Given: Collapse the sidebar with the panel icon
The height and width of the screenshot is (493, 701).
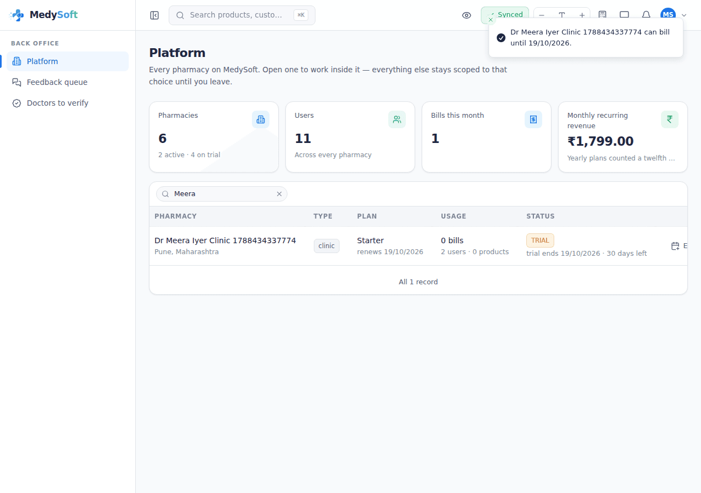Looking at the screenshot, I should [154, 15].
